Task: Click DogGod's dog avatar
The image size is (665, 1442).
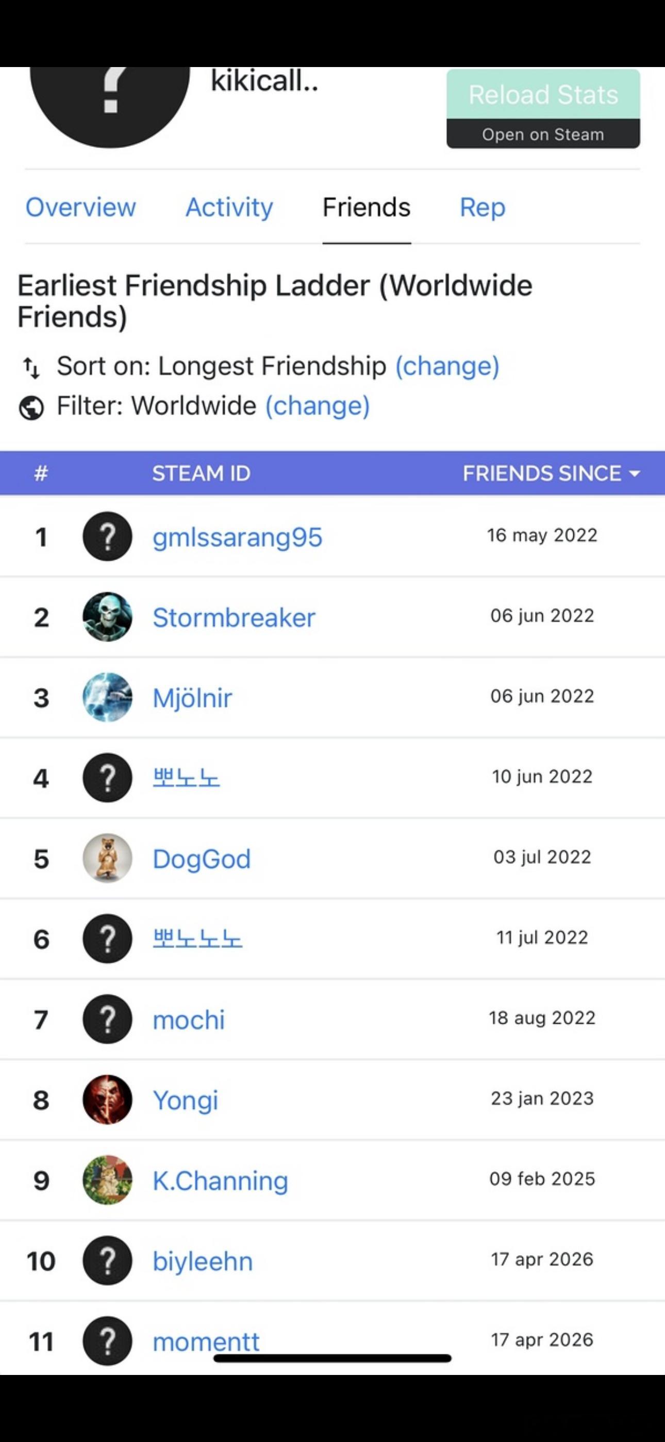Action: pos(107,858)
